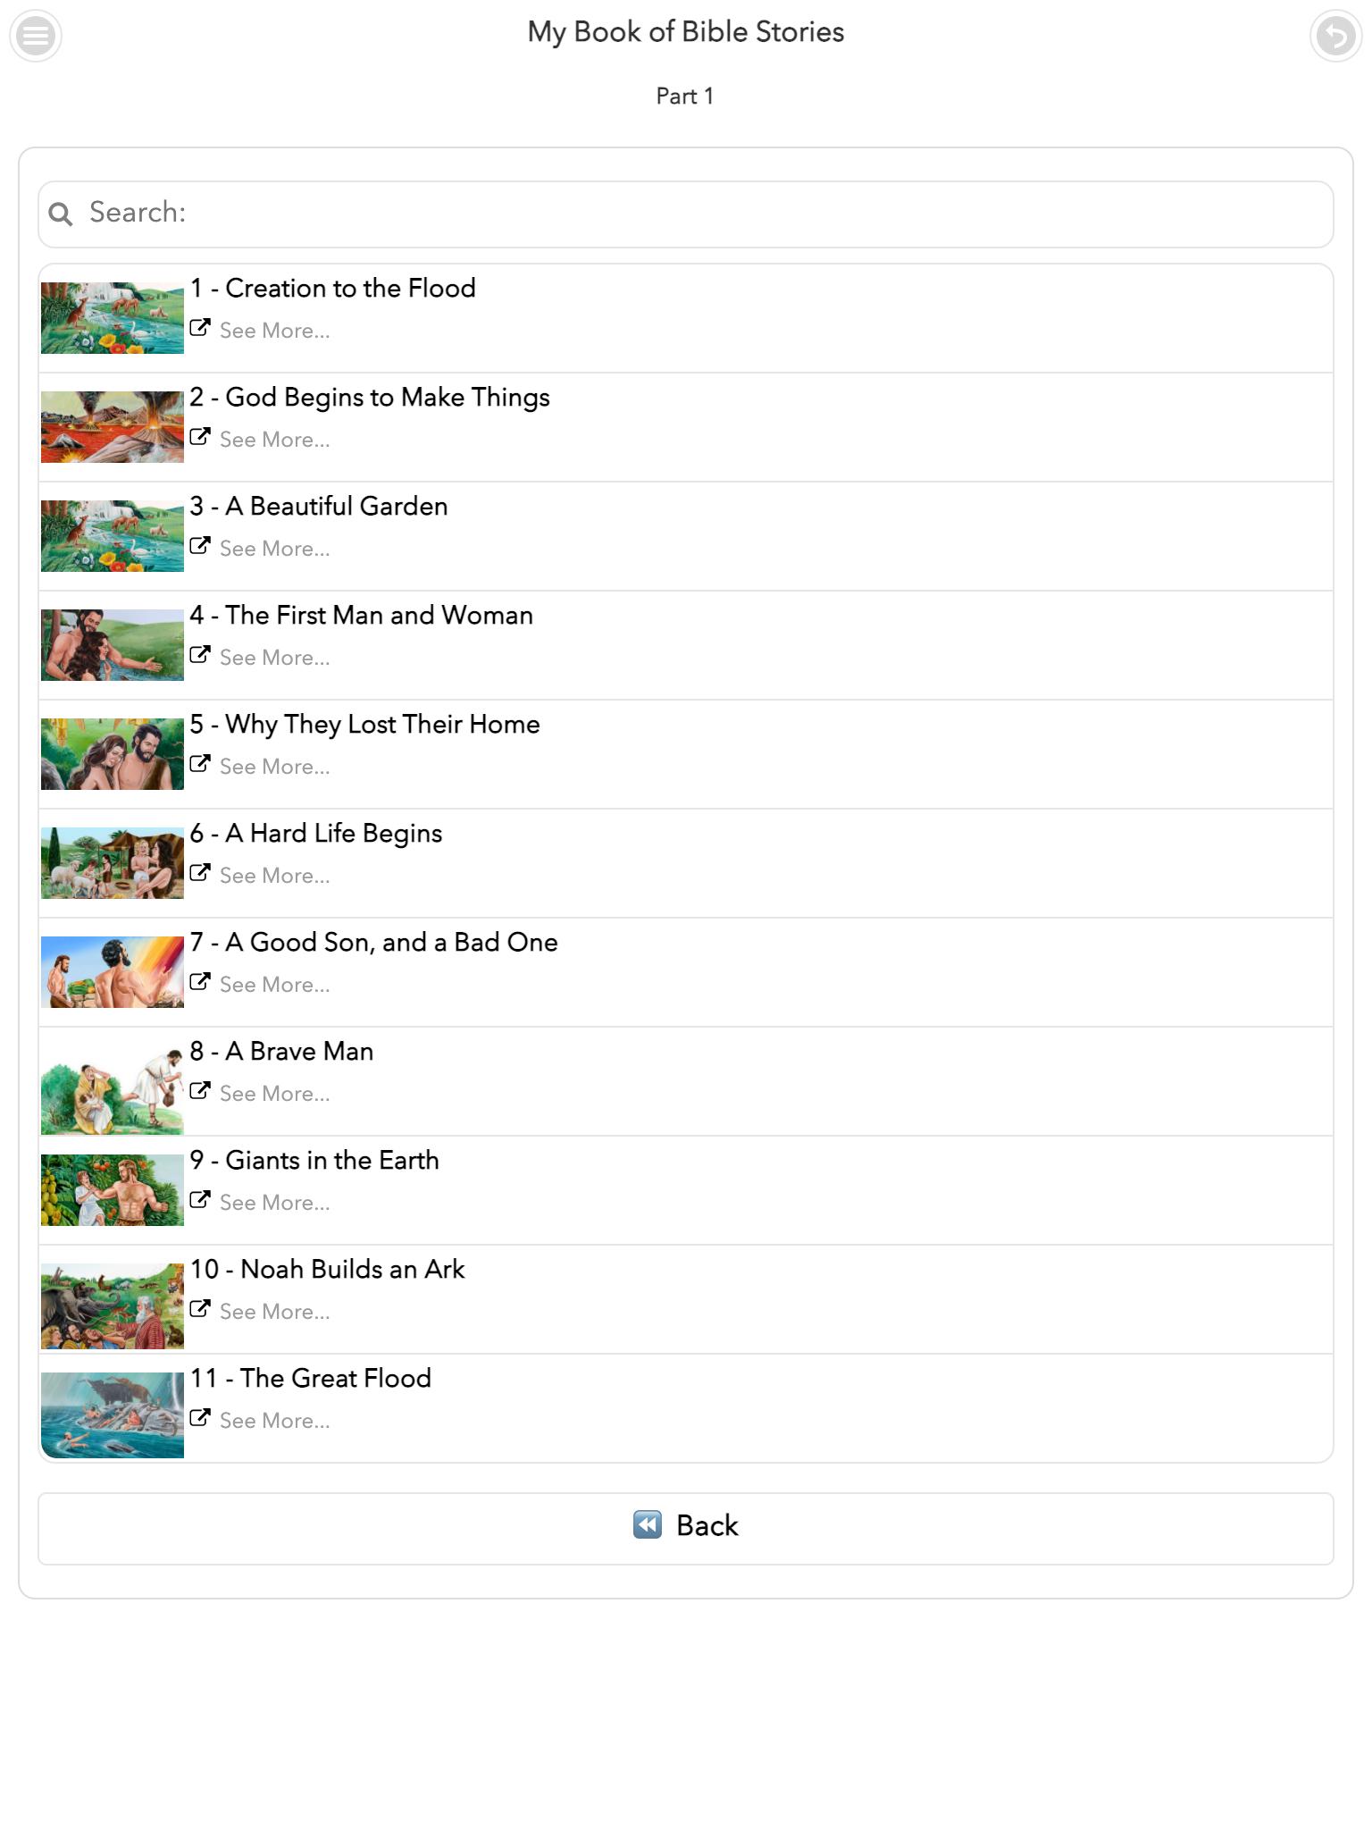Open the hamburger menu icon
Viewport: 1372px width, 1830px height.
tap(36, 37)
